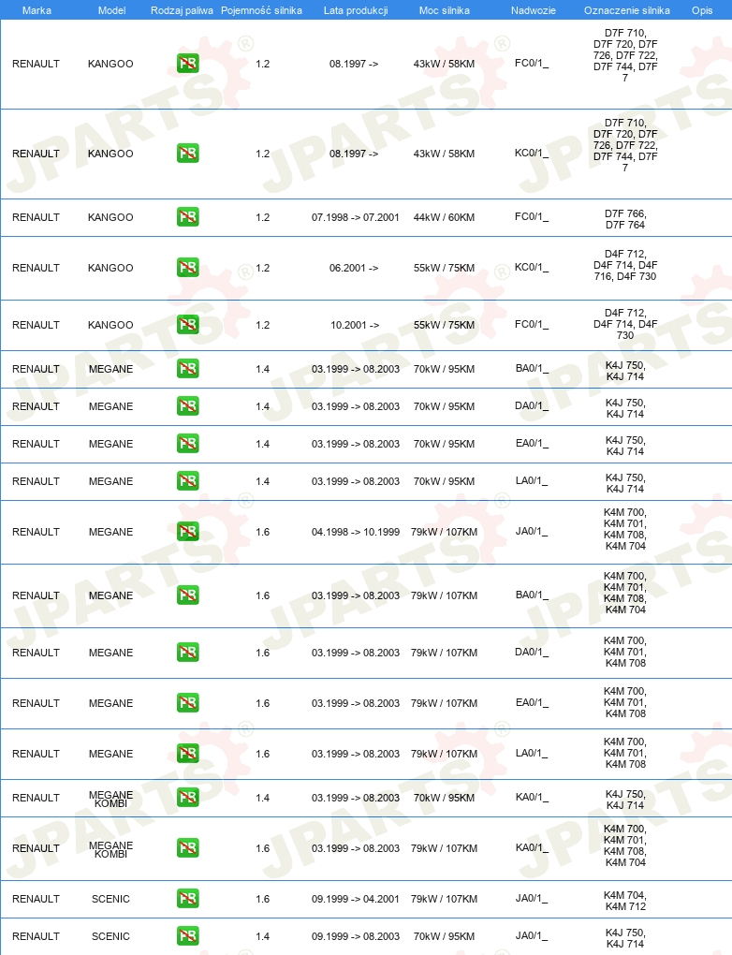Click SCENIC model in 1.6 row

110,899
